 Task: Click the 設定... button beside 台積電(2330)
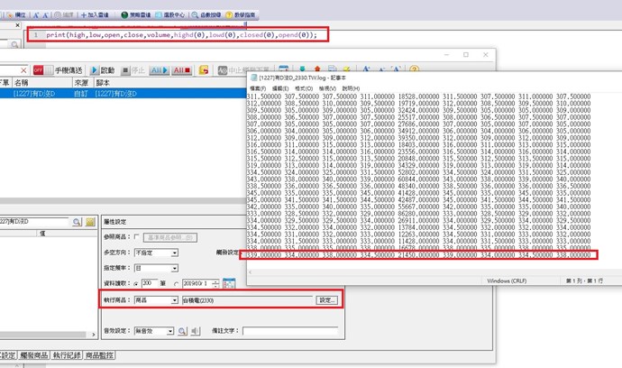point(326,300)
